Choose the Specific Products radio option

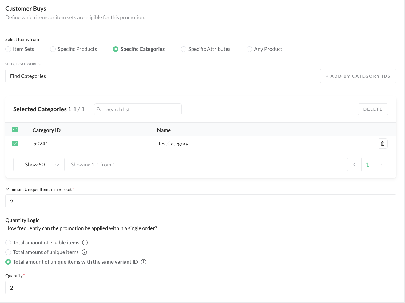tap(53, 49)
